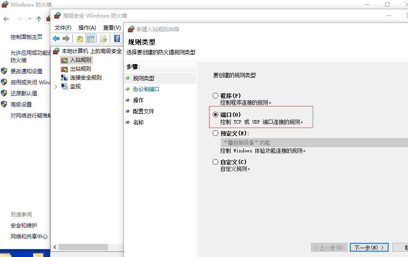This screenshot has width=408, height=257.
Task: Choose the 预定义(E) radio option
Action: pos(215,133)
